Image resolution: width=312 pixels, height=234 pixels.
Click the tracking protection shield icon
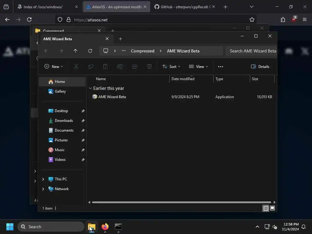point(60,20)
